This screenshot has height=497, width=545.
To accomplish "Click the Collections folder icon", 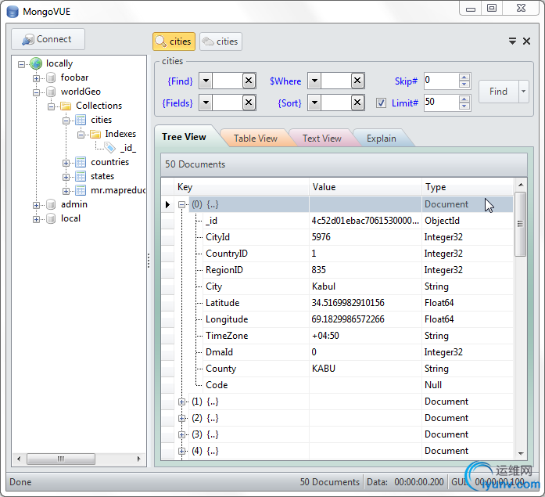I will coord(66,106).
